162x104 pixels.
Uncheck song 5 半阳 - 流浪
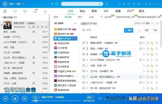[84, 65]
